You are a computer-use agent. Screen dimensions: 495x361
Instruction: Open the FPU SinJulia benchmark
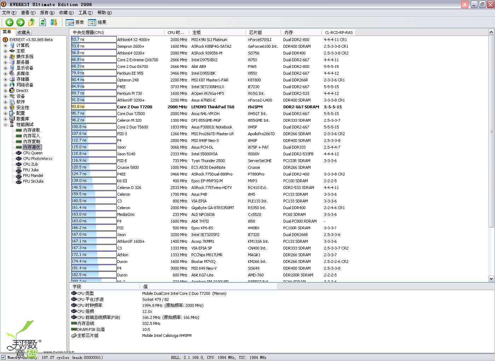[33, 181]
